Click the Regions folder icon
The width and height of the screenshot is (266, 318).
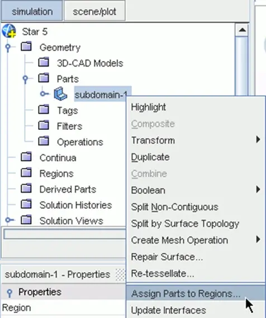(26, 173)
